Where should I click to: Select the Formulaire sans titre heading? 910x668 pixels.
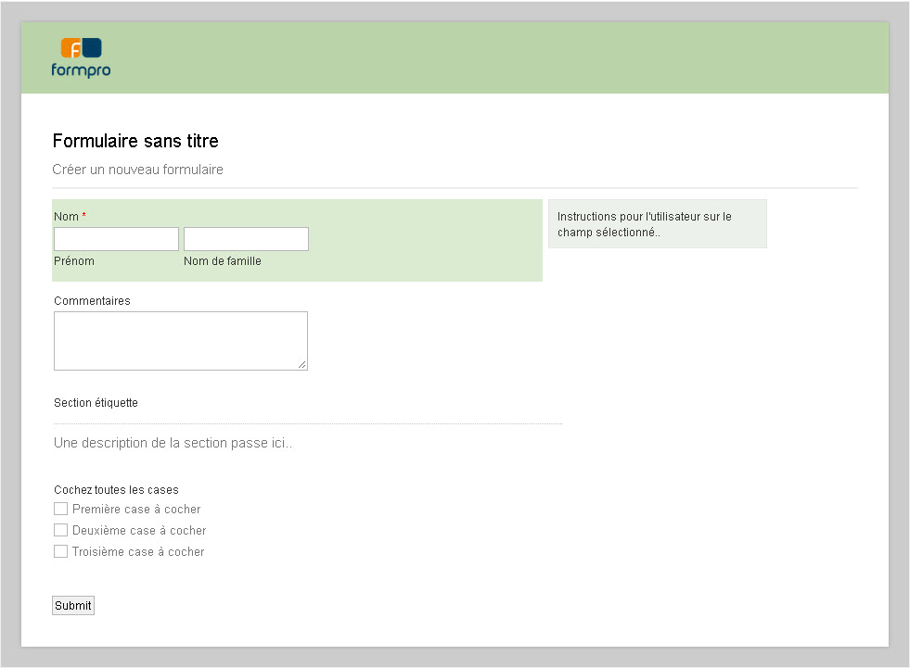pyautogui.click(x=135, y=141)
